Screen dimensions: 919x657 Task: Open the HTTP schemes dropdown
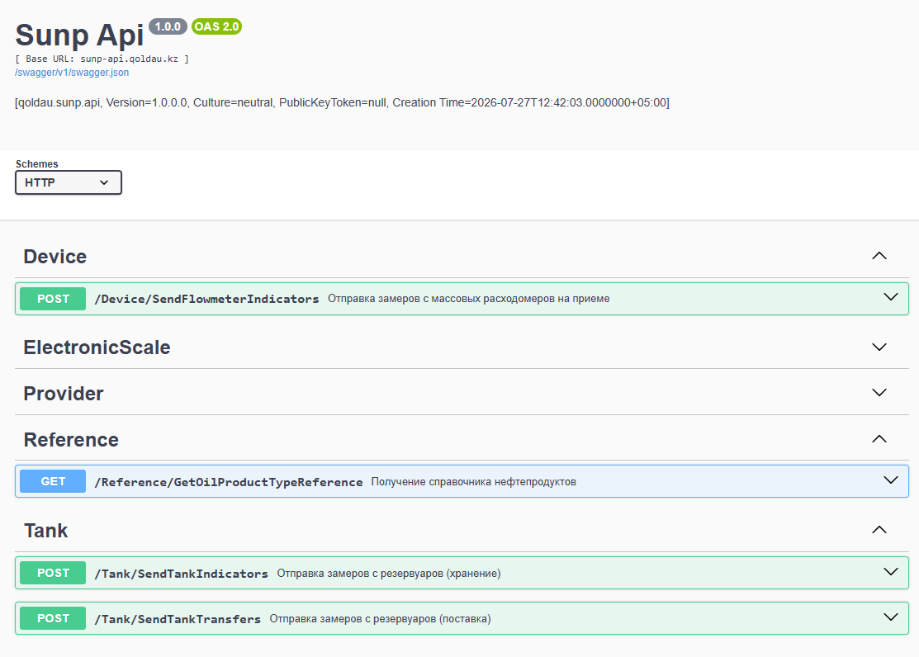pos(68,182)
